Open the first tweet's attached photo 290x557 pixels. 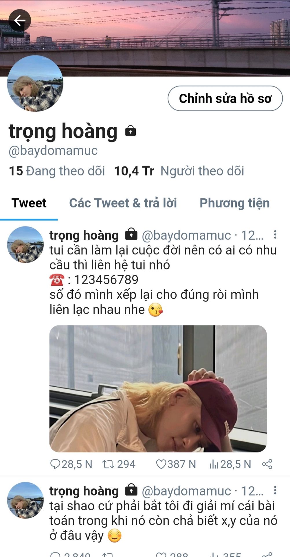158,388
